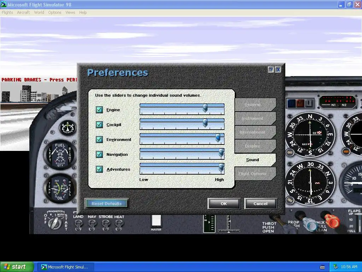Toggle the Environment sound checkbox
This screenshot has width=362, height=272.
click(99, 140)
